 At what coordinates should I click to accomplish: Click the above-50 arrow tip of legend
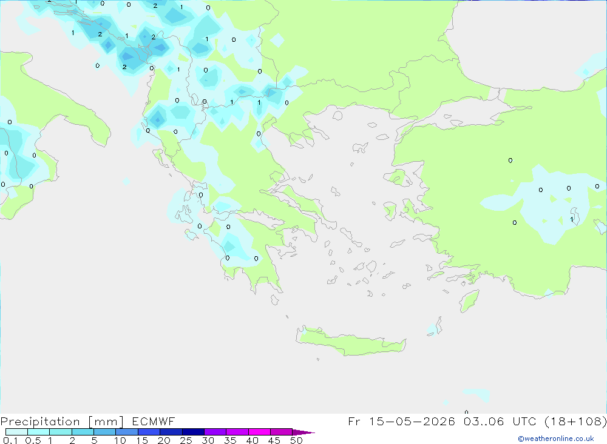click(x=303, y=432)
